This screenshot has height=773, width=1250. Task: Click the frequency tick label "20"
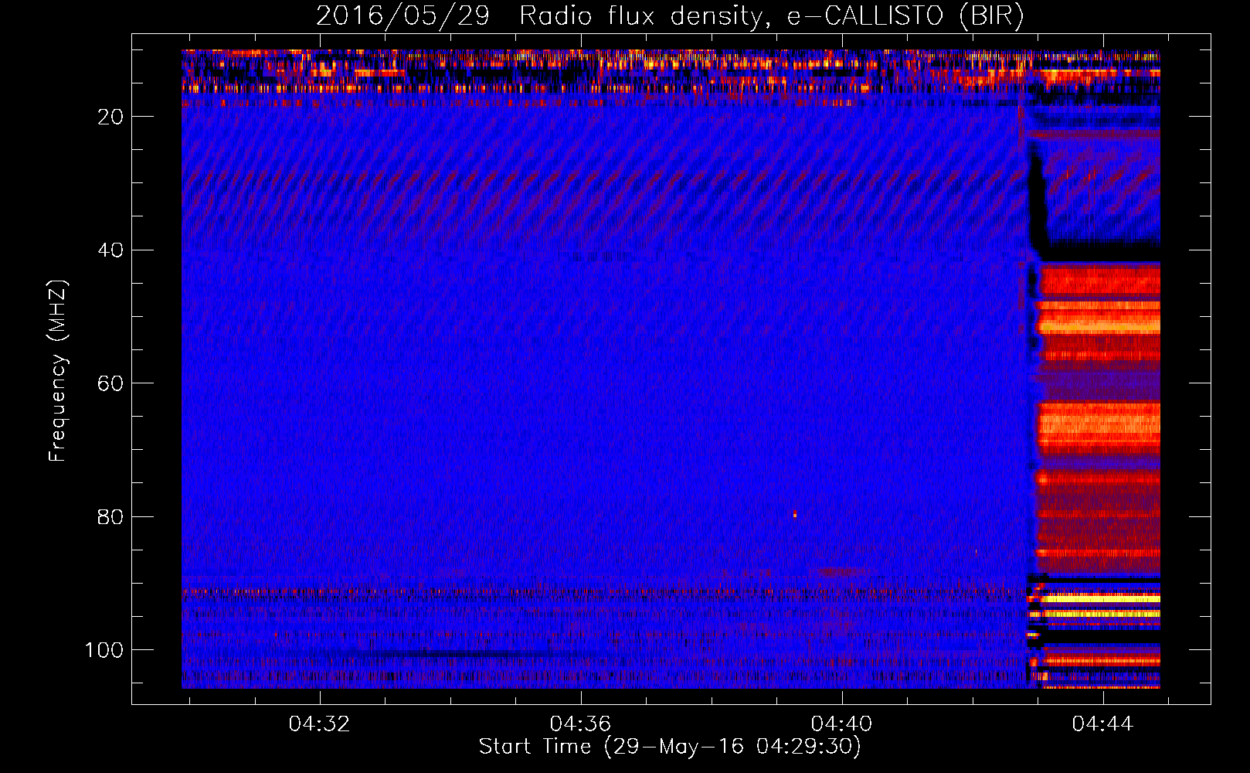[x=111, y=117]
